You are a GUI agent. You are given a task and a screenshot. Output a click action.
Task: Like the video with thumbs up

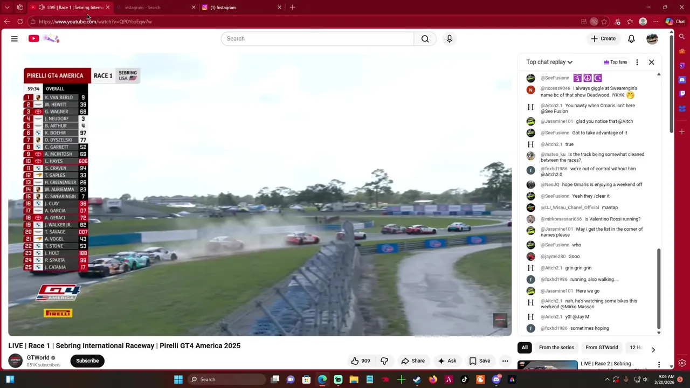[361, 361]
